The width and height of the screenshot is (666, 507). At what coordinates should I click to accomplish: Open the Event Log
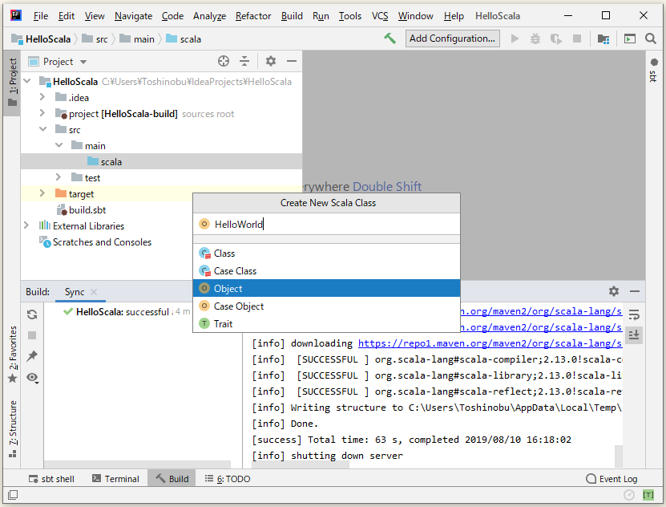pyautogui.click(x=612, y=479)
